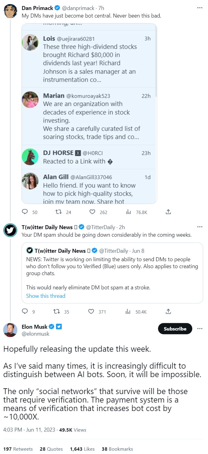Image resolution: width=208 pixels, height=454 pixels.
Task: Like the T(w)itter Daily News tweet
Action: (x=91, y=311)
